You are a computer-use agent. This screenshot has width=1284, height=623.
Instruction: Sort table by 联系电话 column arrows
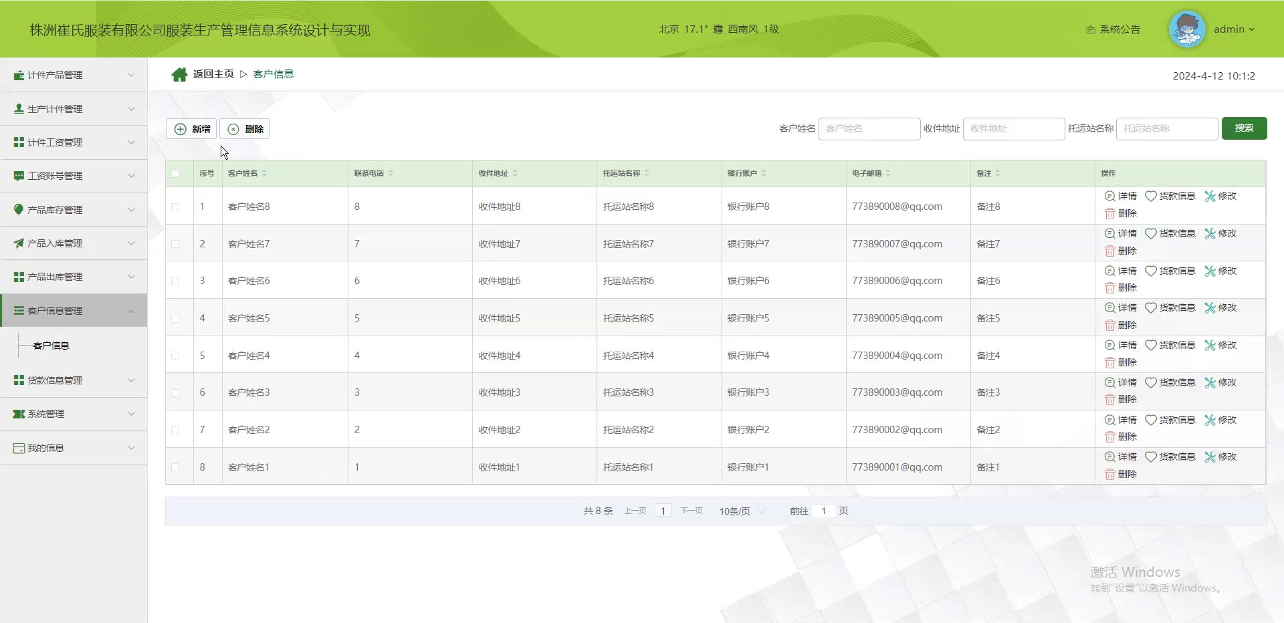tap(391, 173)
